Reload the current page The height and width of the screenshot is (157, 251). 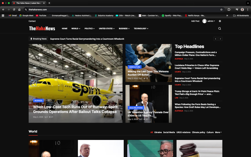tap(14, 10)
